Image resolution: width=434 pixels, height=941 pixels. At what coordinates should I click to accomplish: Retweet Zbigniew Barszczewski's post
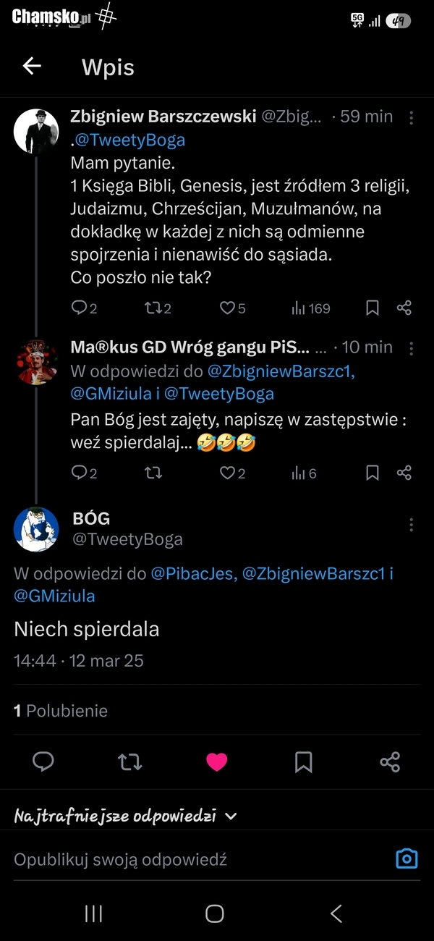[153, 308]
